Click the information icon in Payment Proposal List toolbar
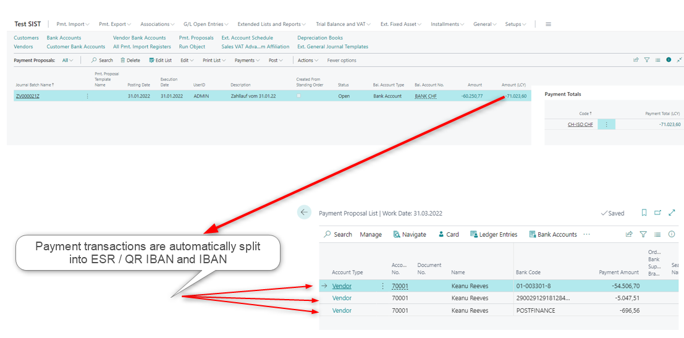 pyautogui.click(x=672, y=234)
